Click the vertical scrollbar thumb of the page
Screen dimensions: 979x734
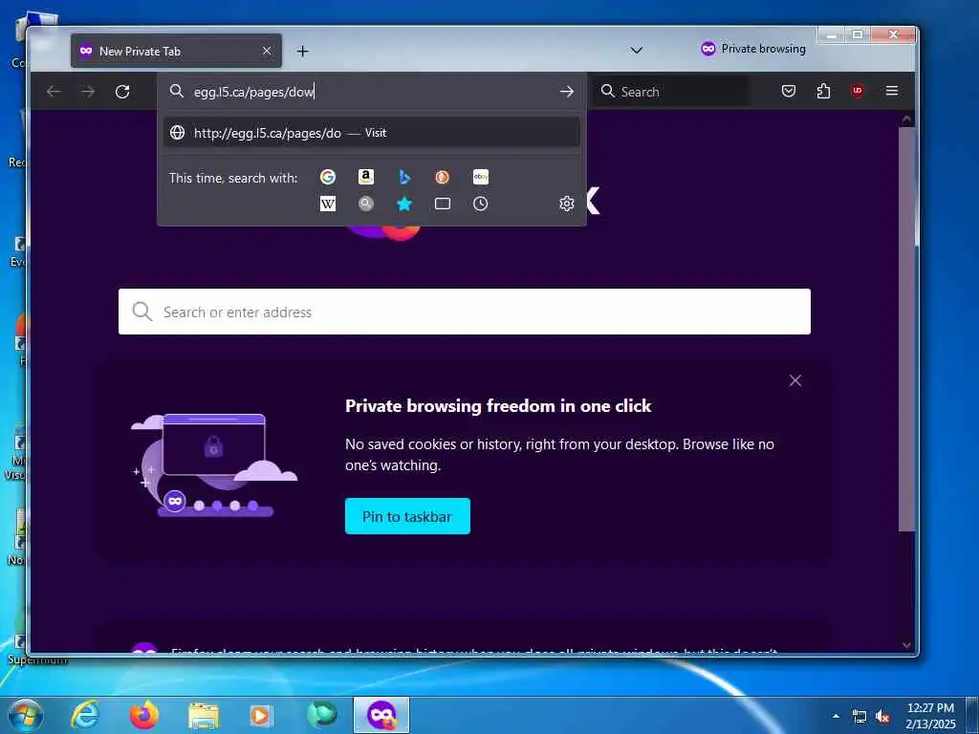[906, 329]
